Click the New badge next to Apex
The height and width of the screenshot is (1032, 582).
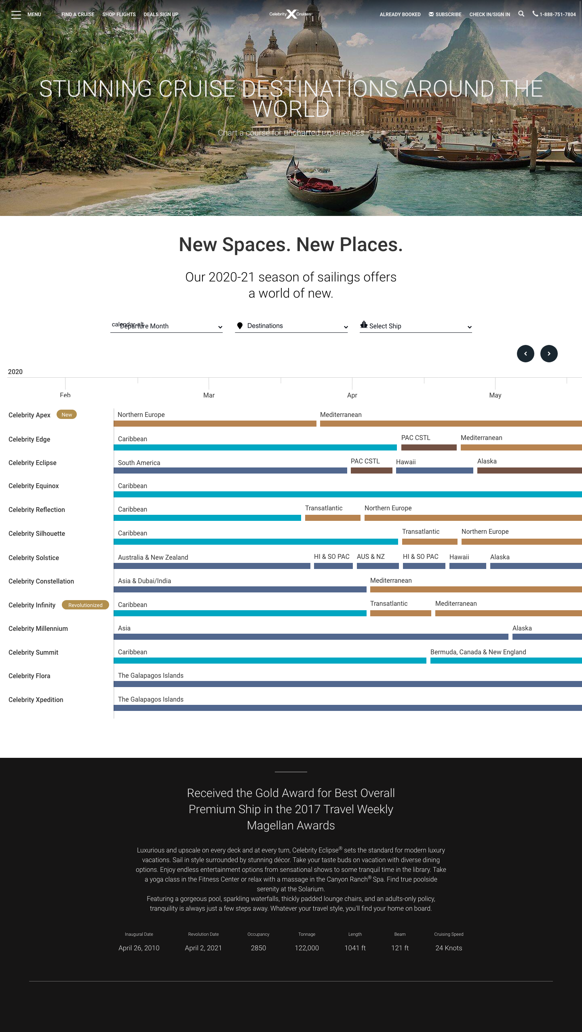tap(67, 414)
